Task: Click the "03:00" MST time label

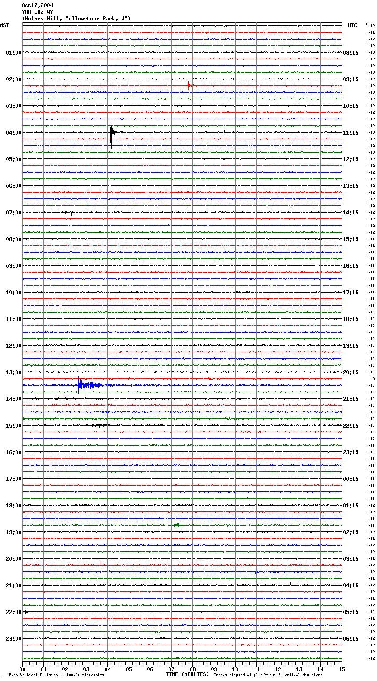Action: click(x=14, y=106)
